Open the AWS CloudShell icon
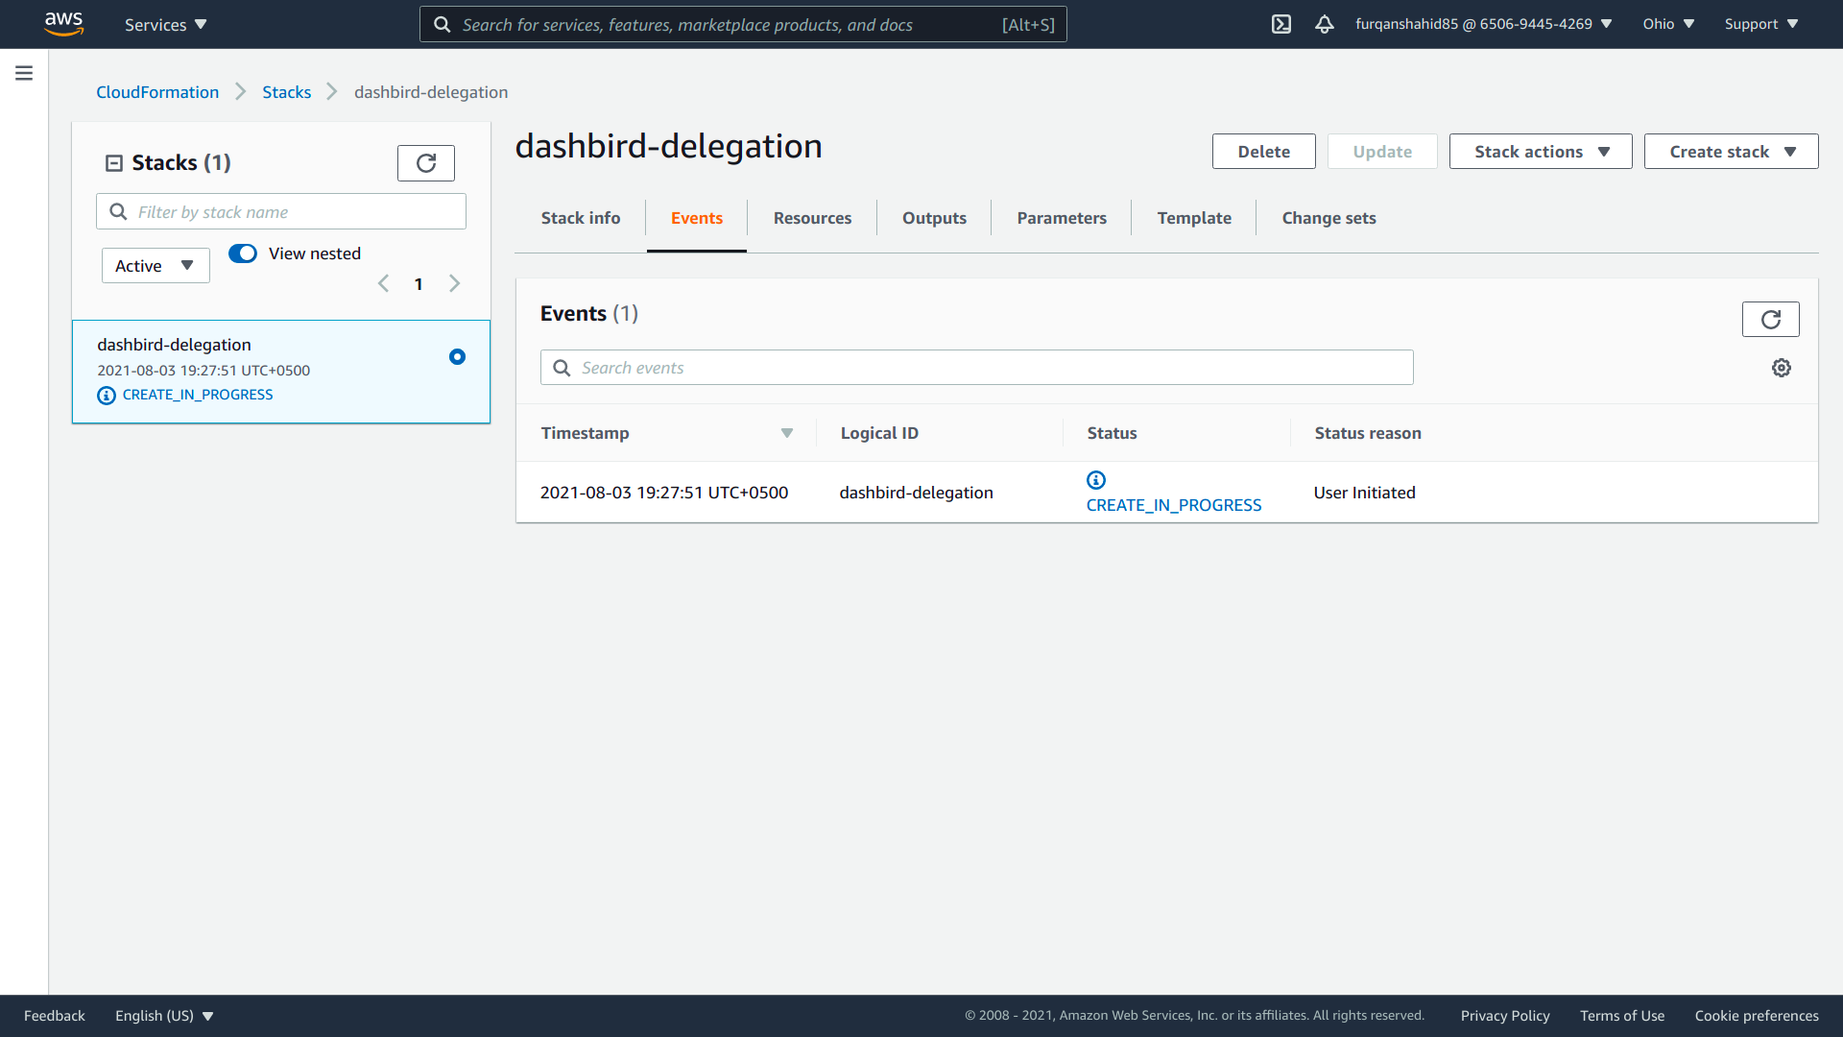 [1281, 24]
